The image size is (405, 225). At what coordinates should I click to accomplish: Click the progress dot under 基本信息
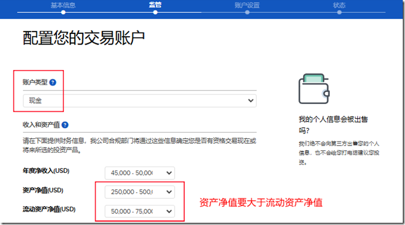(63, 12)
